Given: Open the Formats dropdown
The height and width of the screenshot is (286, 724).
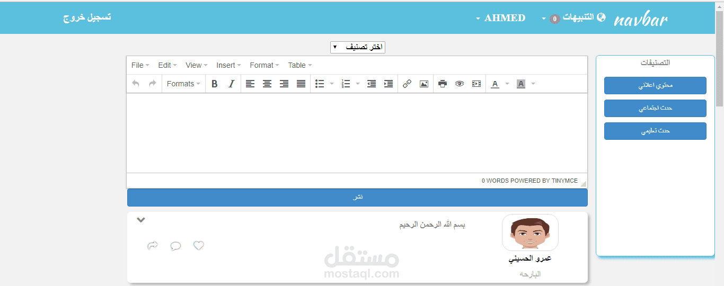Looking at the screenshot, I should tap(183, 84).
